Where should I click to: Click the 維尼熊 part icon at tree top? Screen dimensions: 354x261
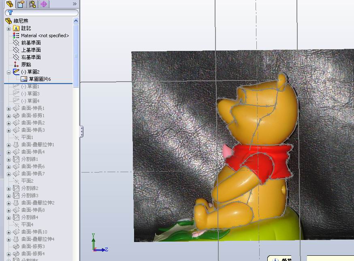8,20
